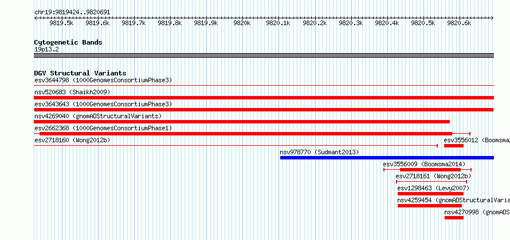Click the ruler's left arrowhead
The height and width of the screenshot is (240, 510).
36,18
